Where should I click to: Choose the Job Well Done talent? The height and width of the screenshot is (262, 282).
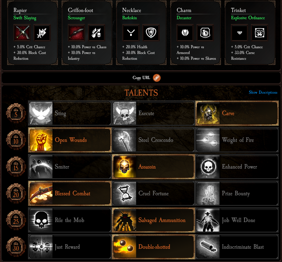(x=237, y=220)
